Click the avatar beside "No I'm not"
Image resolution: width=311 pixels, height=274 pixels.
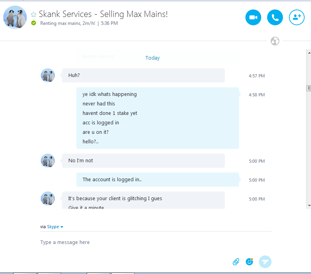[48, 160]
